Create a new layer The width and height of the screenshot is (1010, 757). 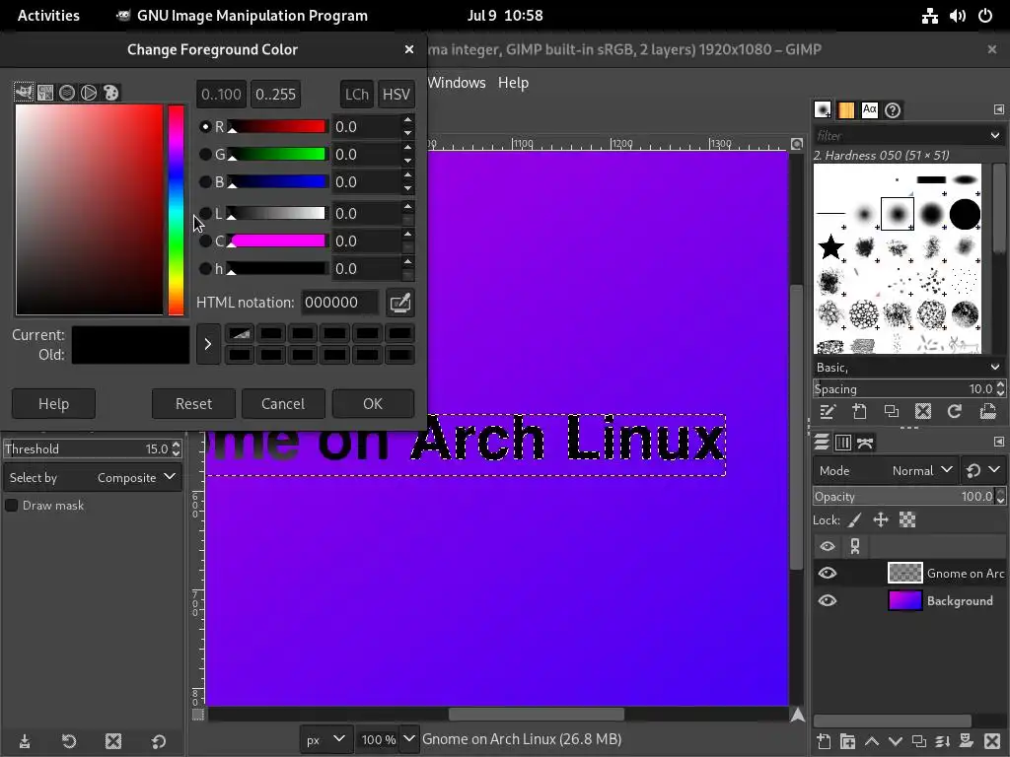(823, 741)
